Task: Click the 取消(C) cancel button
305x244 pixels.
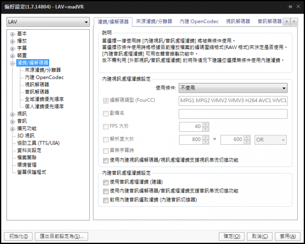Action: pyautogui.click(x=260, y=236)
